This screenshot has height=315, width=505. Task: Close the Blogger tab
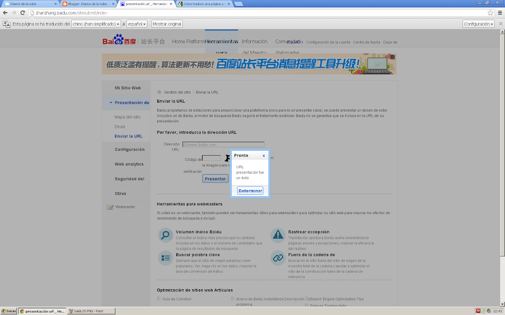(113, 4)
